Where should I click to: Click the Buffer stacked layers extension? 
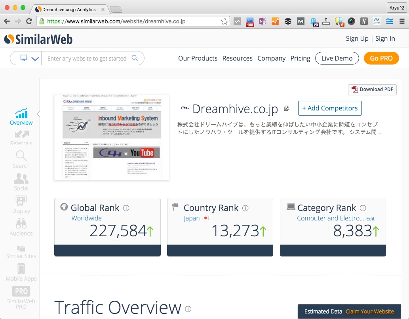[x=288, y=21]
